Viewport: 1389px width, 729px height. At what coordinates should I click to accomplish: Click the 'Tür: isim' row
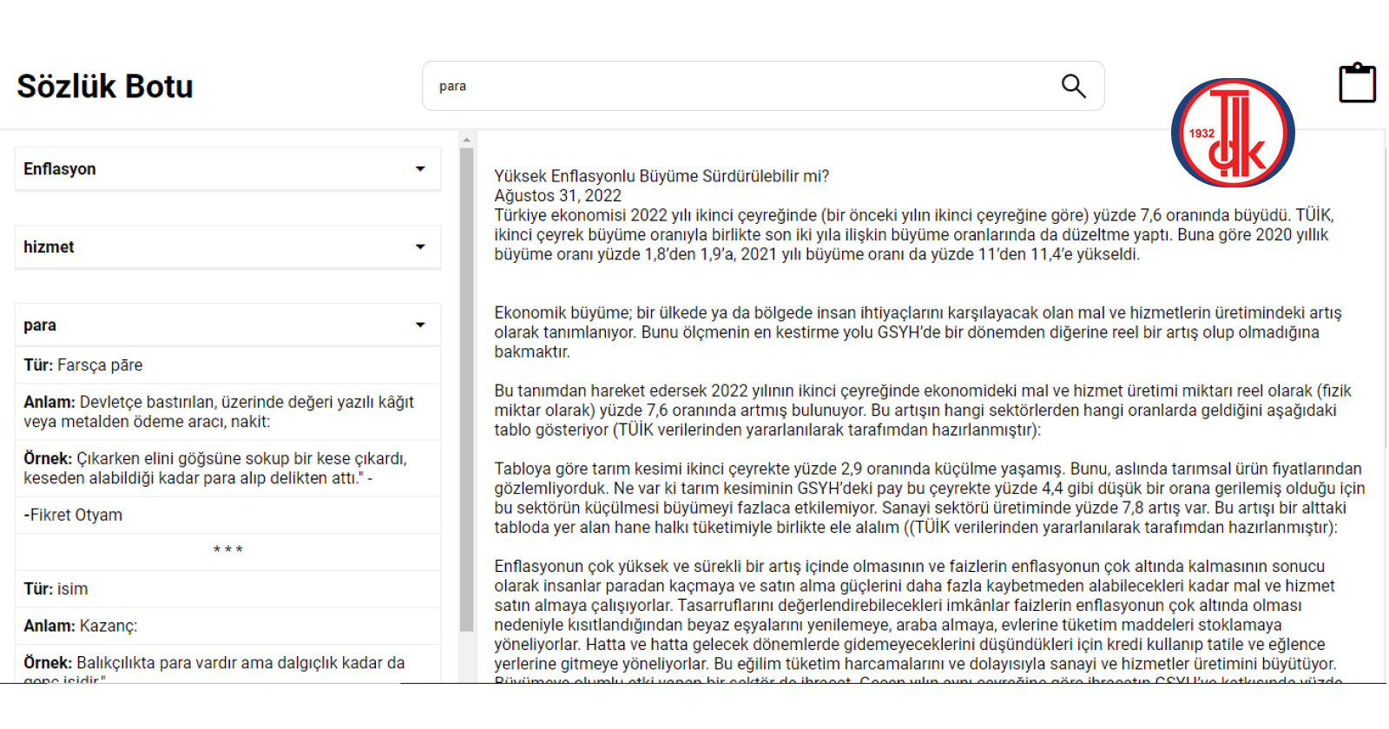click(227, 589)
